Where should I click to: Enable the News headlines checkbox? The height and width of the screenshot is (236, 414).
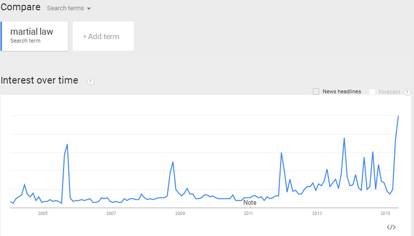[316, 92]
